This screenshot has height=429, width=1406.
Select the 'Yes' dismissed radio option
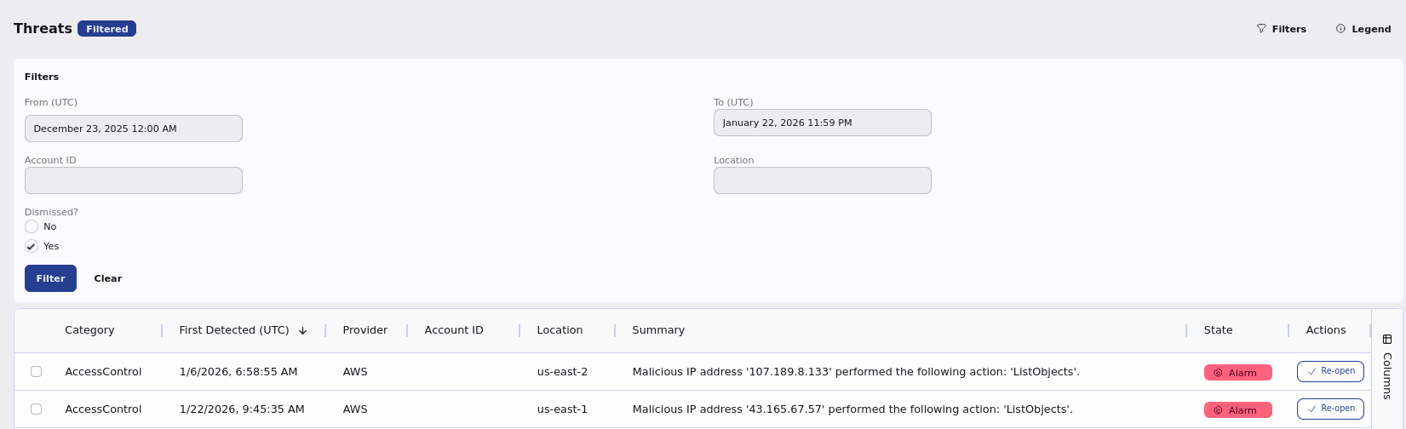click(x=32, y=246)
